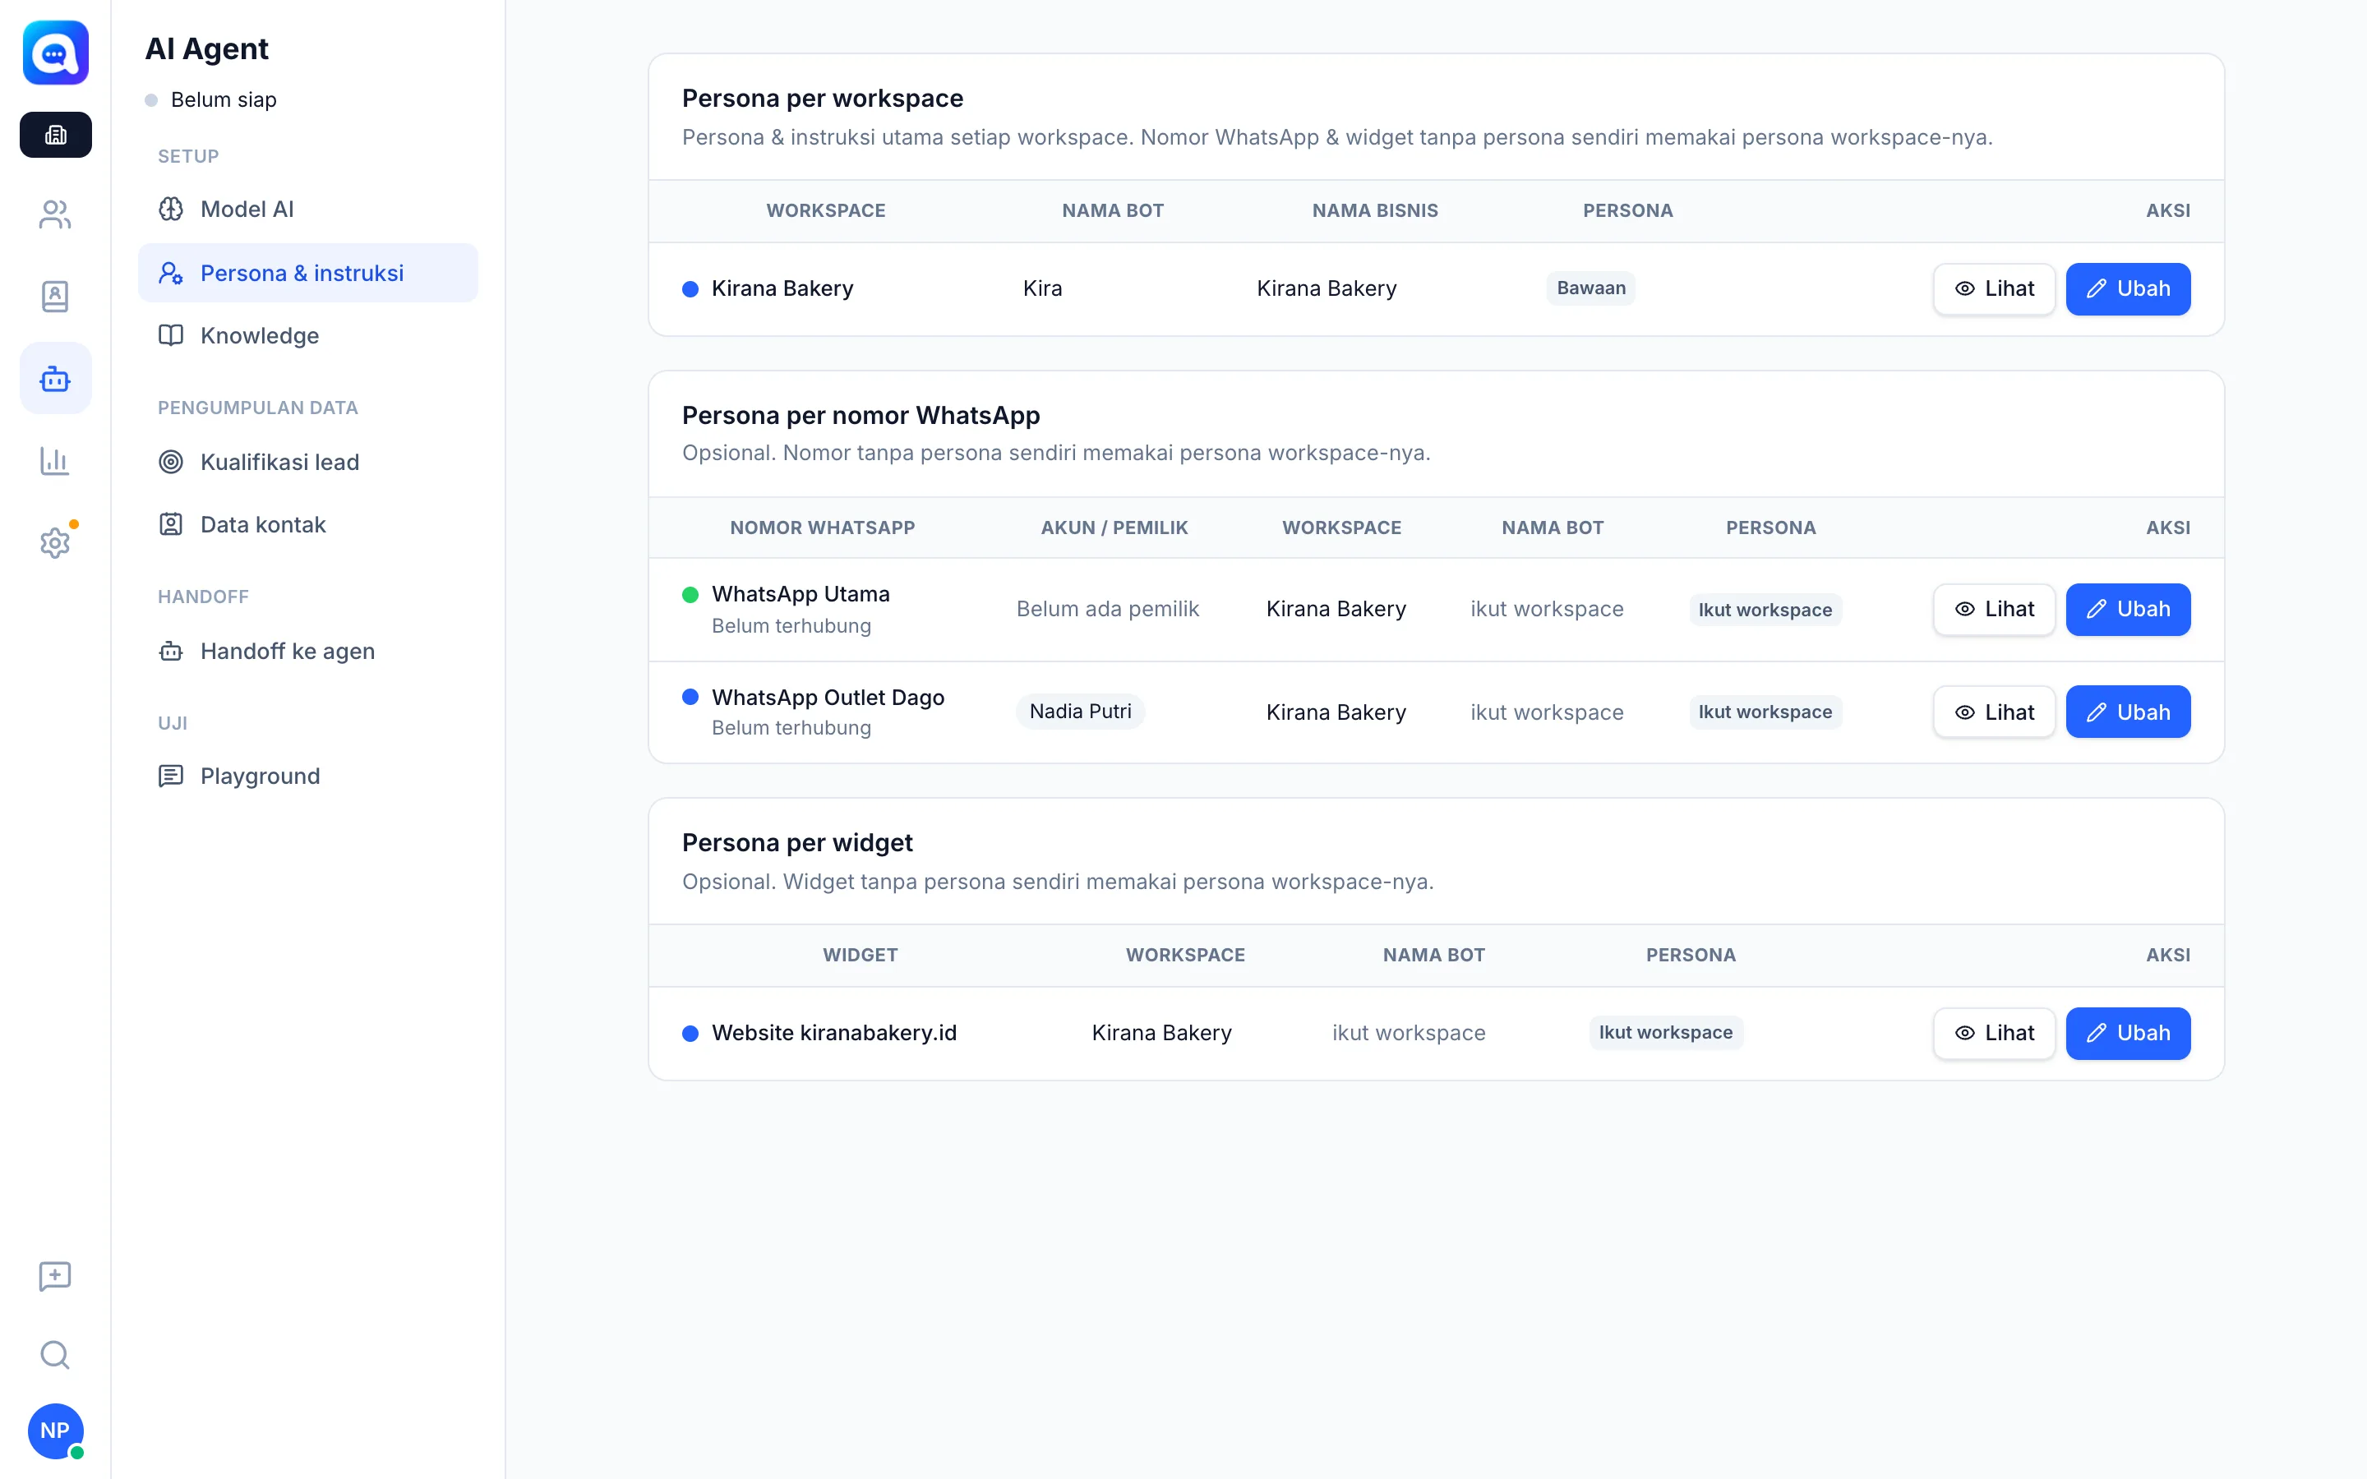Click the search magnifier icon
The height and width of the screenshot is (1479, 2367).
(56, 1355)
